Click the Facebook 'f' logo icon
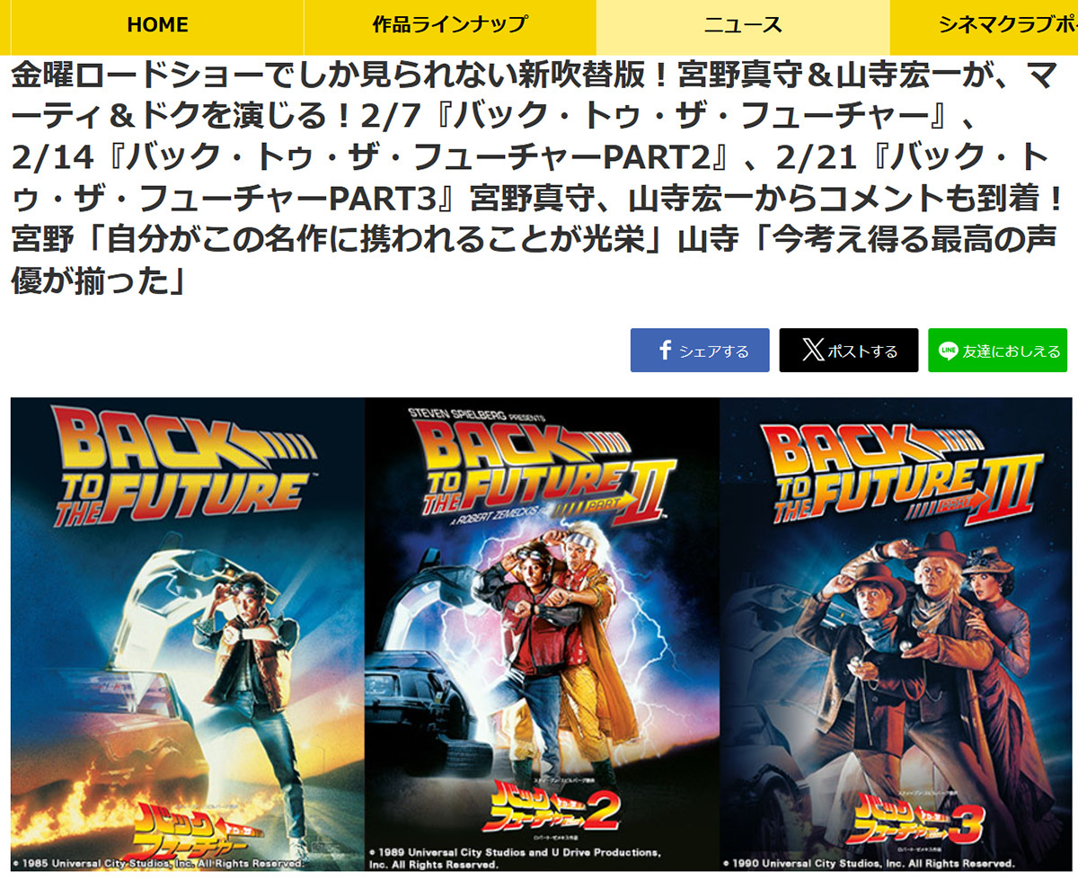1078x889 pixels. pos(666,351)
